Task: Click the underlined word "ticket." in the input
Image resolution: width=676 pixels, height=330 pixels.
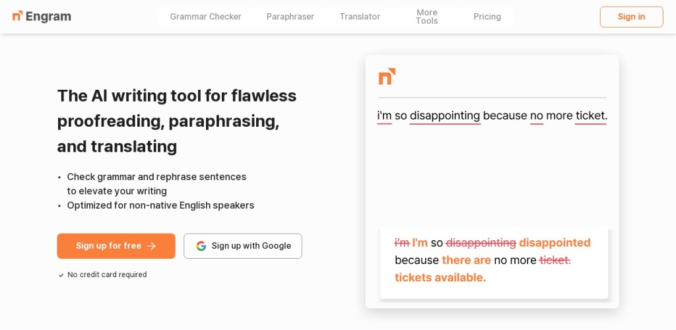Action: (591, 115)
